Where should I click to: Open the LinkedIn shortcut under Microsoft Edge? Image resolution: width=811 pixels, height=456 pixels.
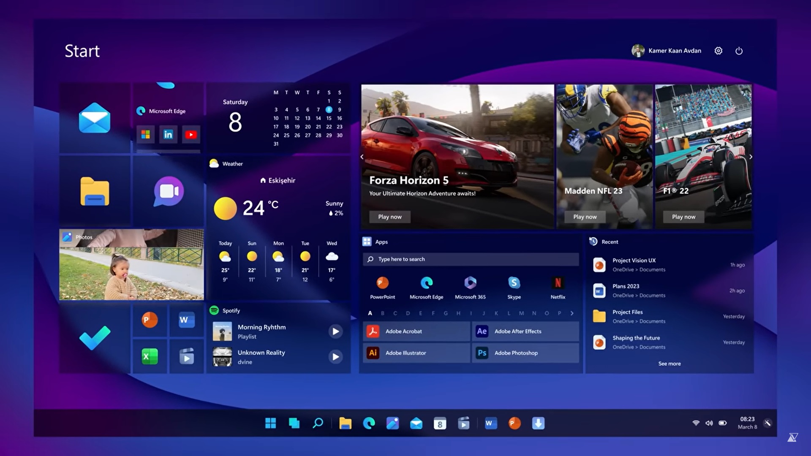coord(168,135)
